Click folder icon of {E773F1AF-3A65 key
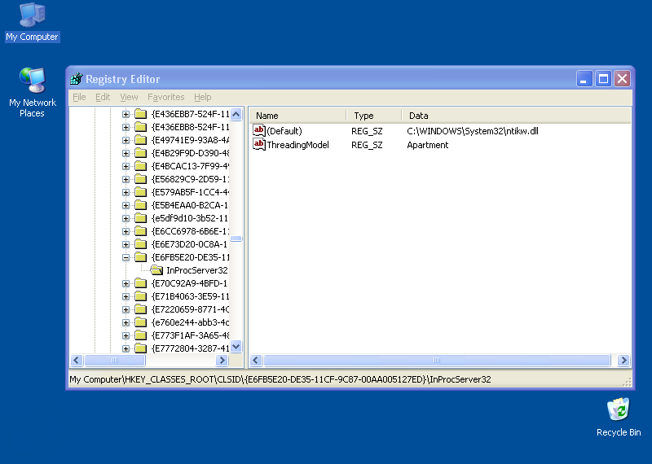This screenshot has width=652, height=464. [140, 335]
